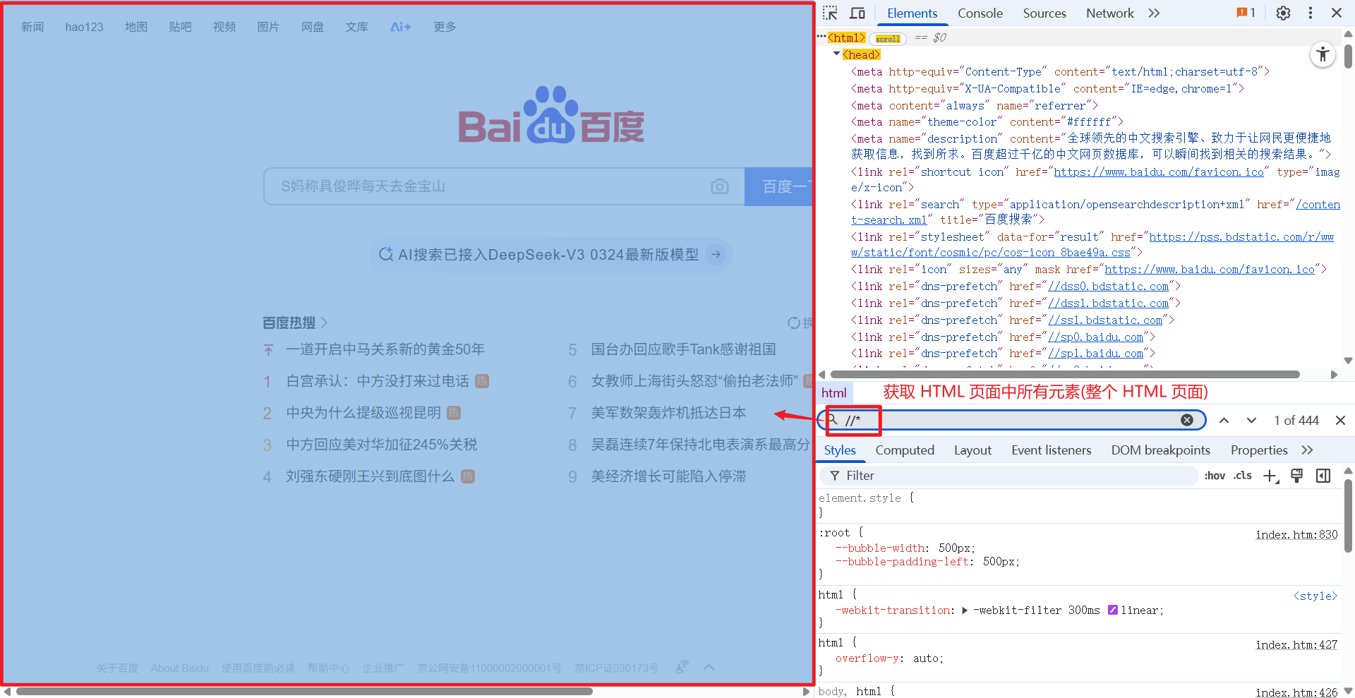Open the accessibility tree toggle button

(x=1323, y=54)
